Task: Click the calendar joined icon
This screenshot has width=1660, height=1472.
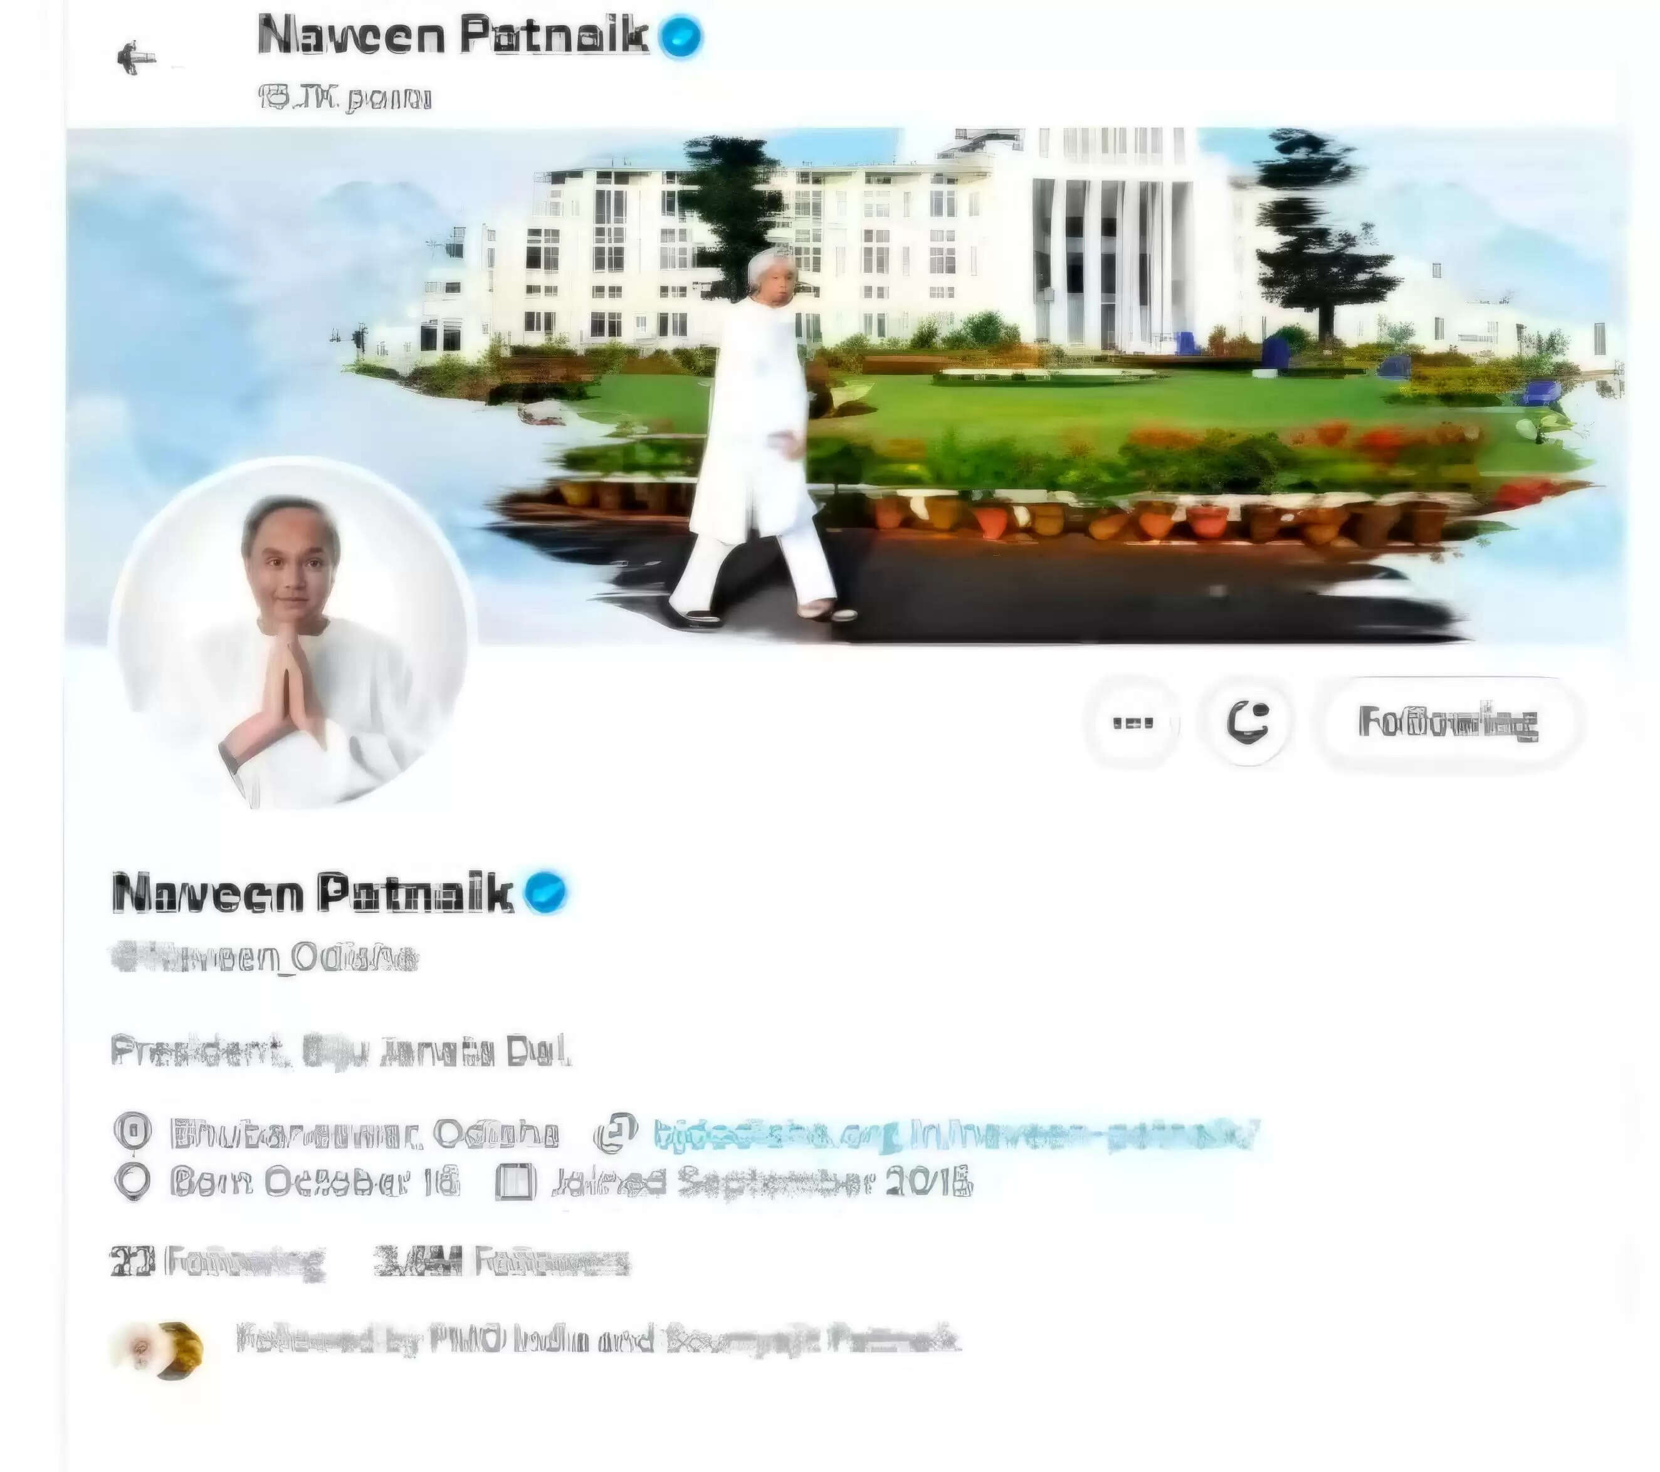Action: (x=517, y=1183)
